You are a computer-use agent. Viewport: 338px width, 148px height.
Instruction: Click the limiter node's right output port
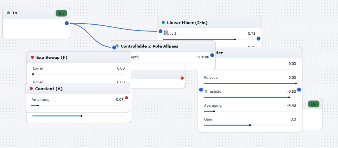coord(299,90)
